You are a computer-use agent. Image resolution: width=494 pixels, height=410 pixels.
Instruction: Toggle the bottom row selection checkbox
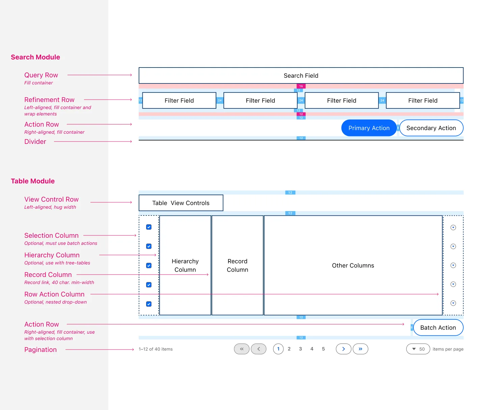pos(149,304)
